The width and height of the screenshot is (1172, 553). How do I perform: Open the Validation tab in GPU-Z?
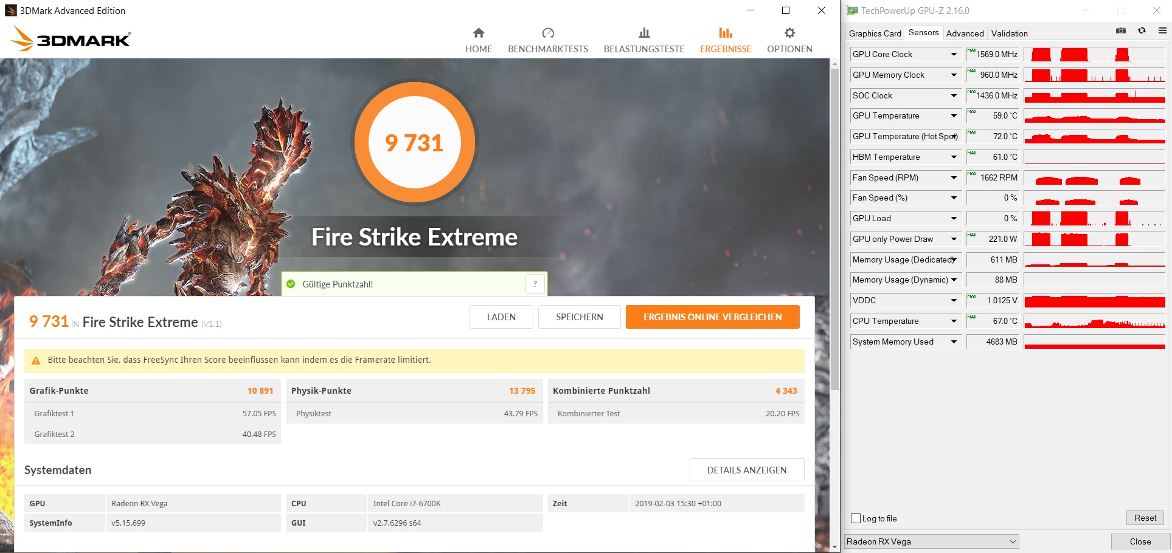coord(1009,33)
